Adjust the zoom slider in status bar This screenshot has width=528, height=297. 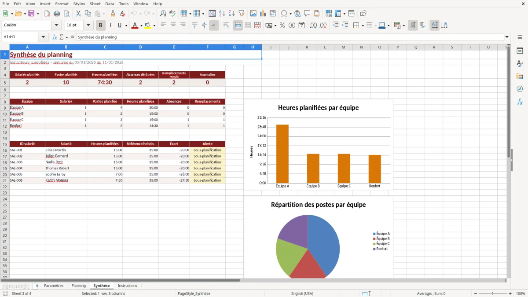coord(492,293)
